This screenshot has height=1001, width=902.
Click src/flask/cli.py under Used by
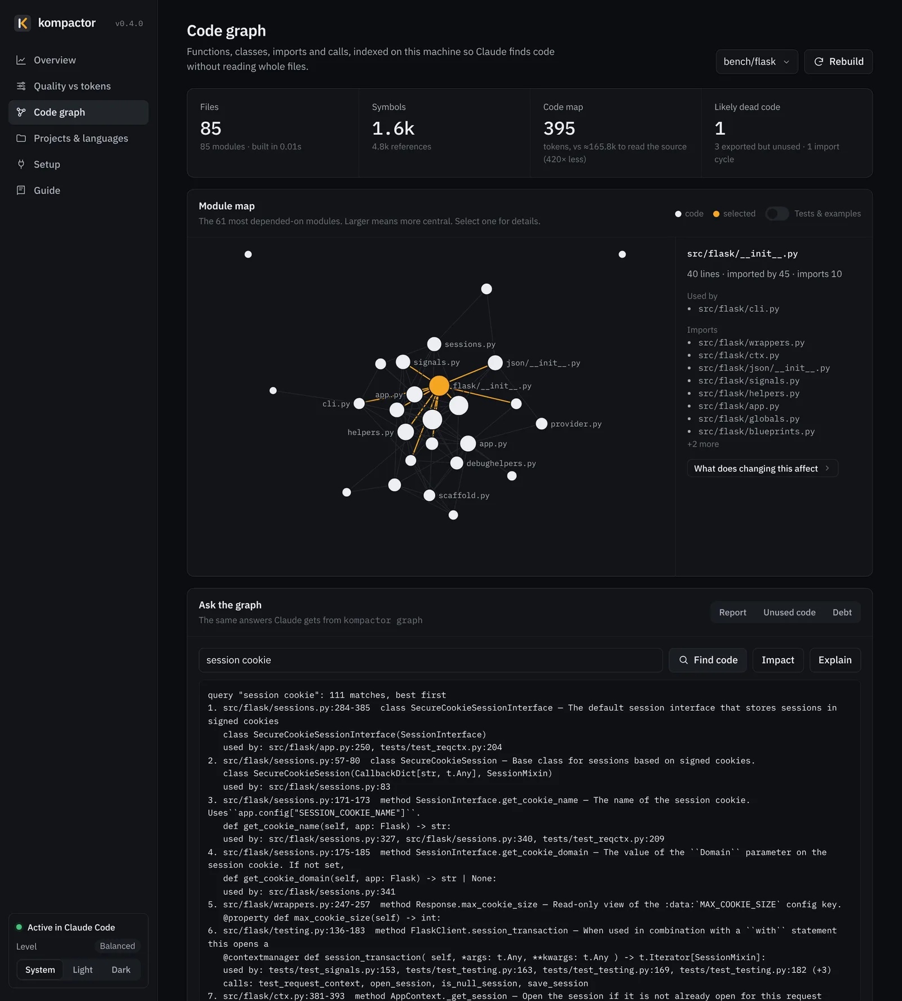pyautogui.click(x=739, y=308)
